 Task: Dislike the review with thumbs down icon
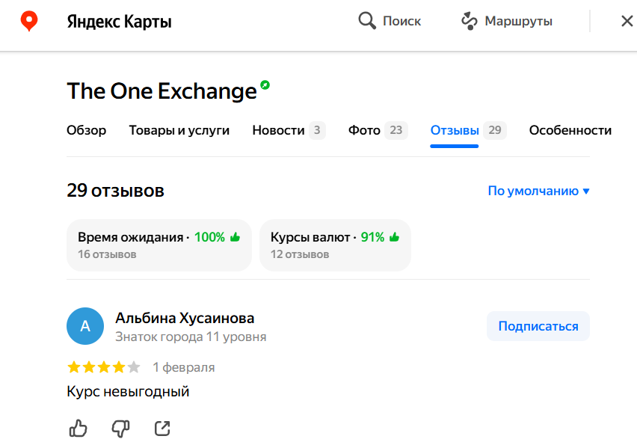pyautogui.click(x=120, y=429)
